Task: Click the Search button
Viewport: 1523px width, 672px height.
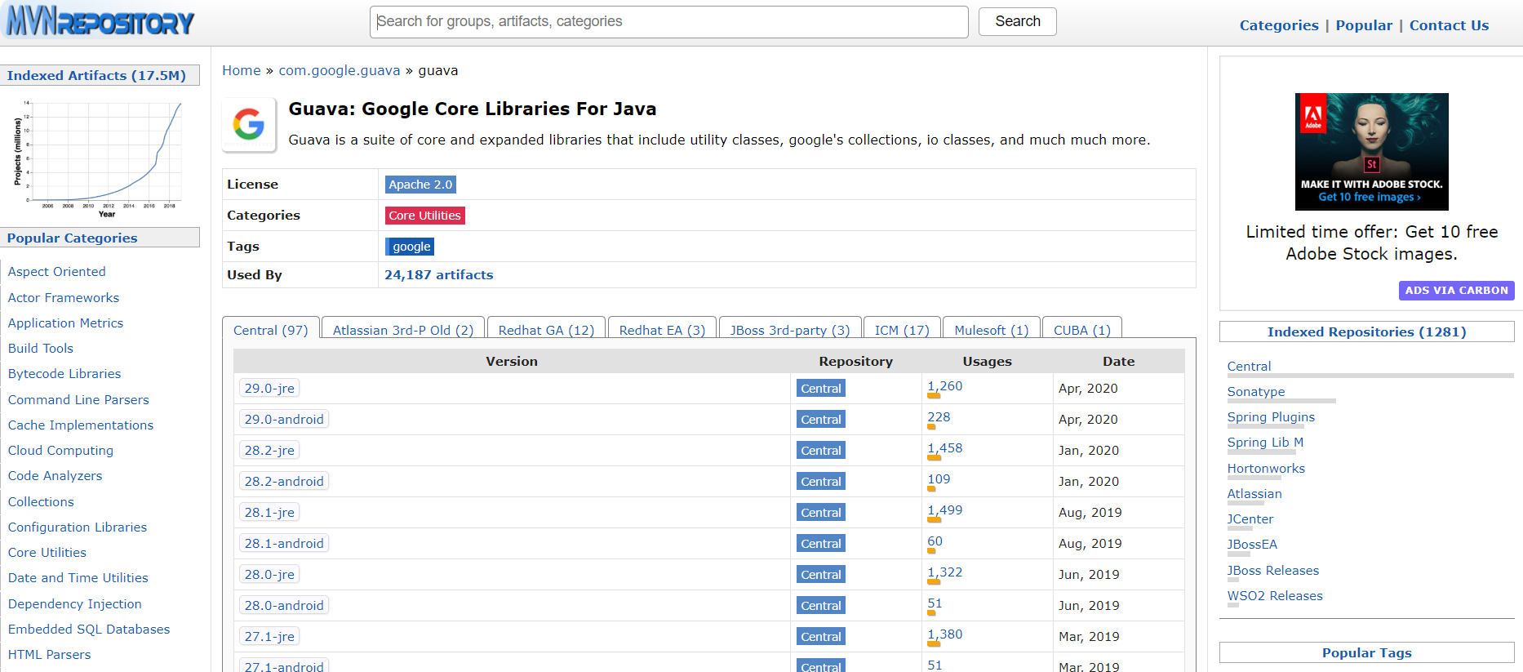Action: (1017, 21)
